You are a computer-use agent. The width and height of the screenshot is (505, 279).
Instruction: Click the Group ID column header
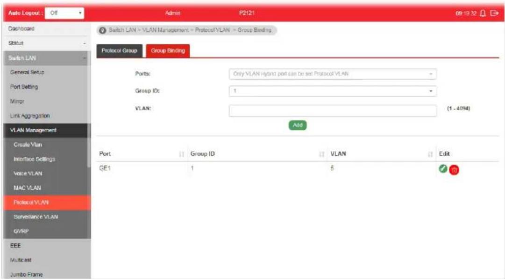click(x=202, y=154)
